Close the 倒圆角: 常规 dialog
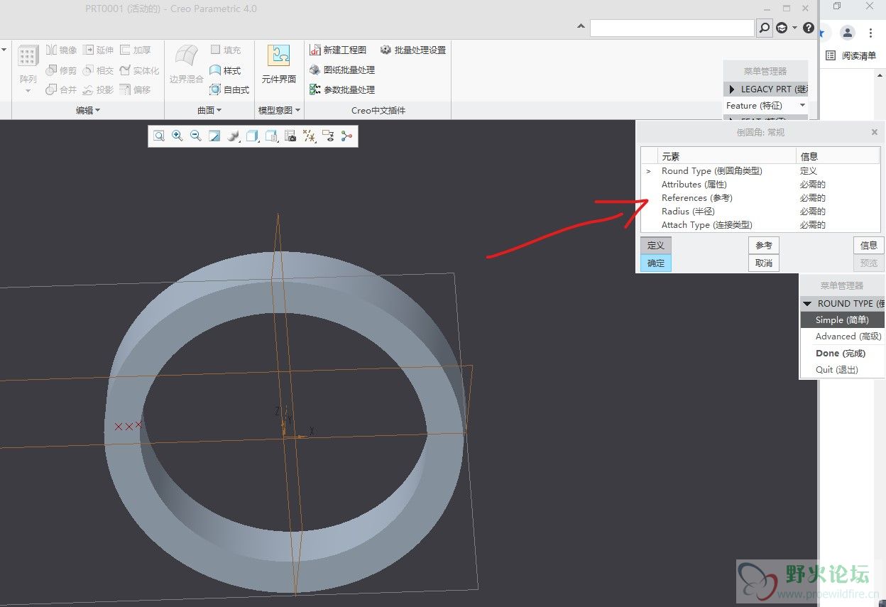886x607 pixels. pos(875,132)
